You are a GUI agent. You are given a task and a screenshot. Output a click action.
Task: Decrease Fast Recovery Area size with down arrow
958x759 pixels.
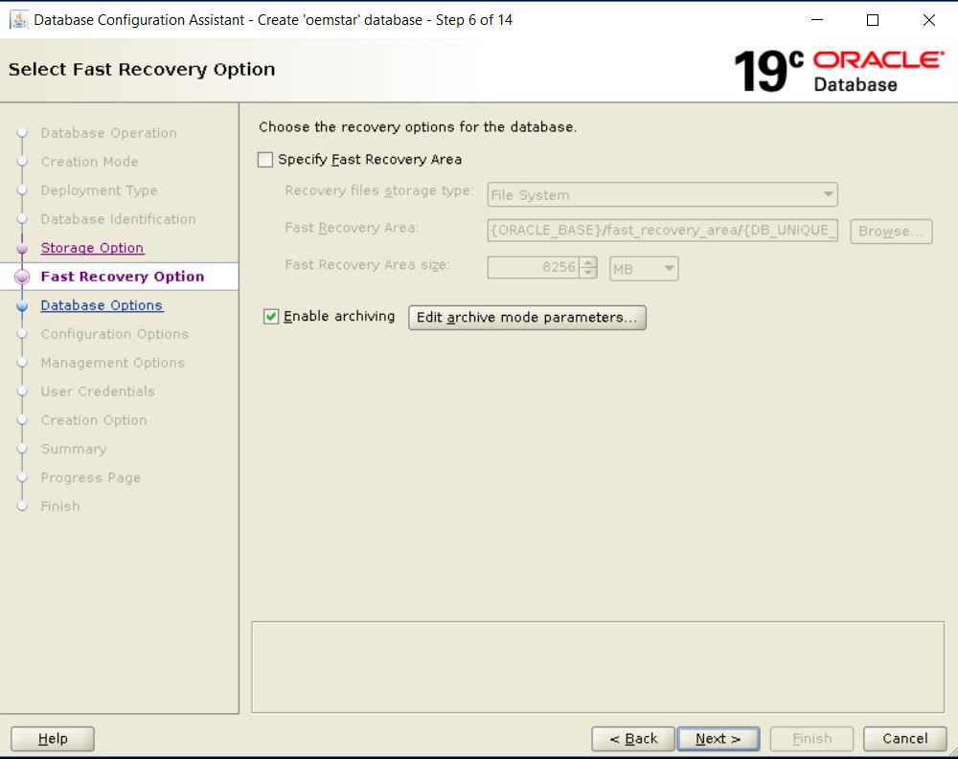point(590,274)
